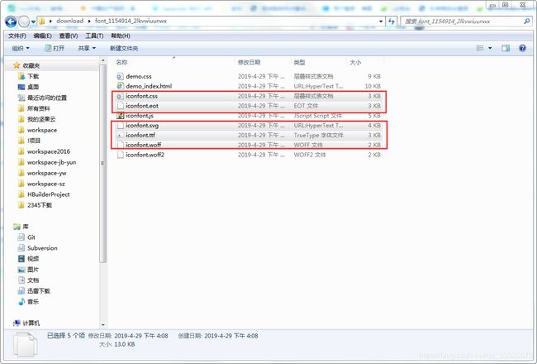Open HBuilderProject folder in sidebar
The height and width of the screenshot is (364, 537).
(x=49, y=194)
